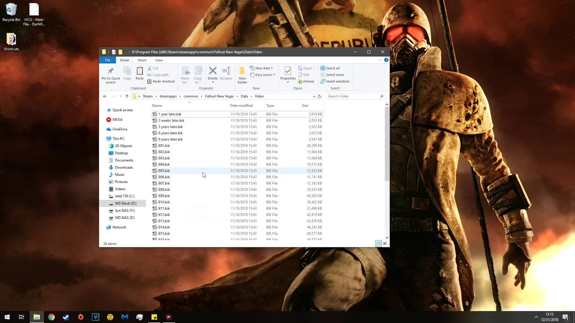Open the Move to dropdown

(185, 80)
